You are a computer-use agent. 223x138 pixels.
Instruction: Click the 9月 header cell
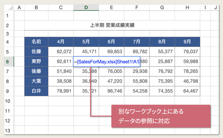pos(187,42)
